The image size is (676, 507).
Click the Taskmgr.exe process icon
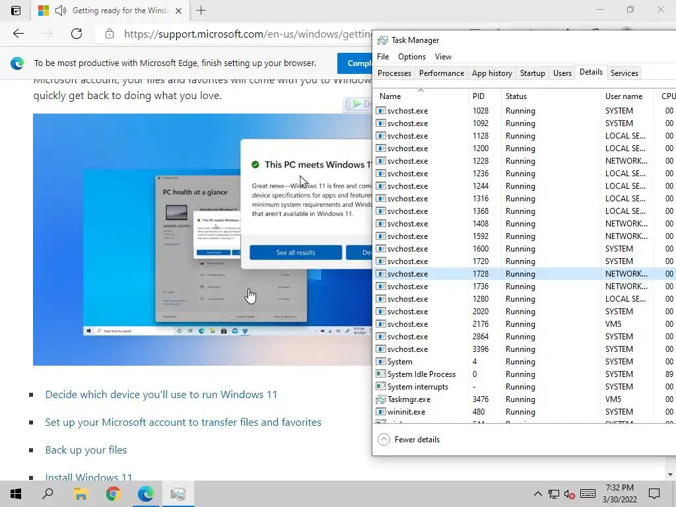tap(381, 399)
